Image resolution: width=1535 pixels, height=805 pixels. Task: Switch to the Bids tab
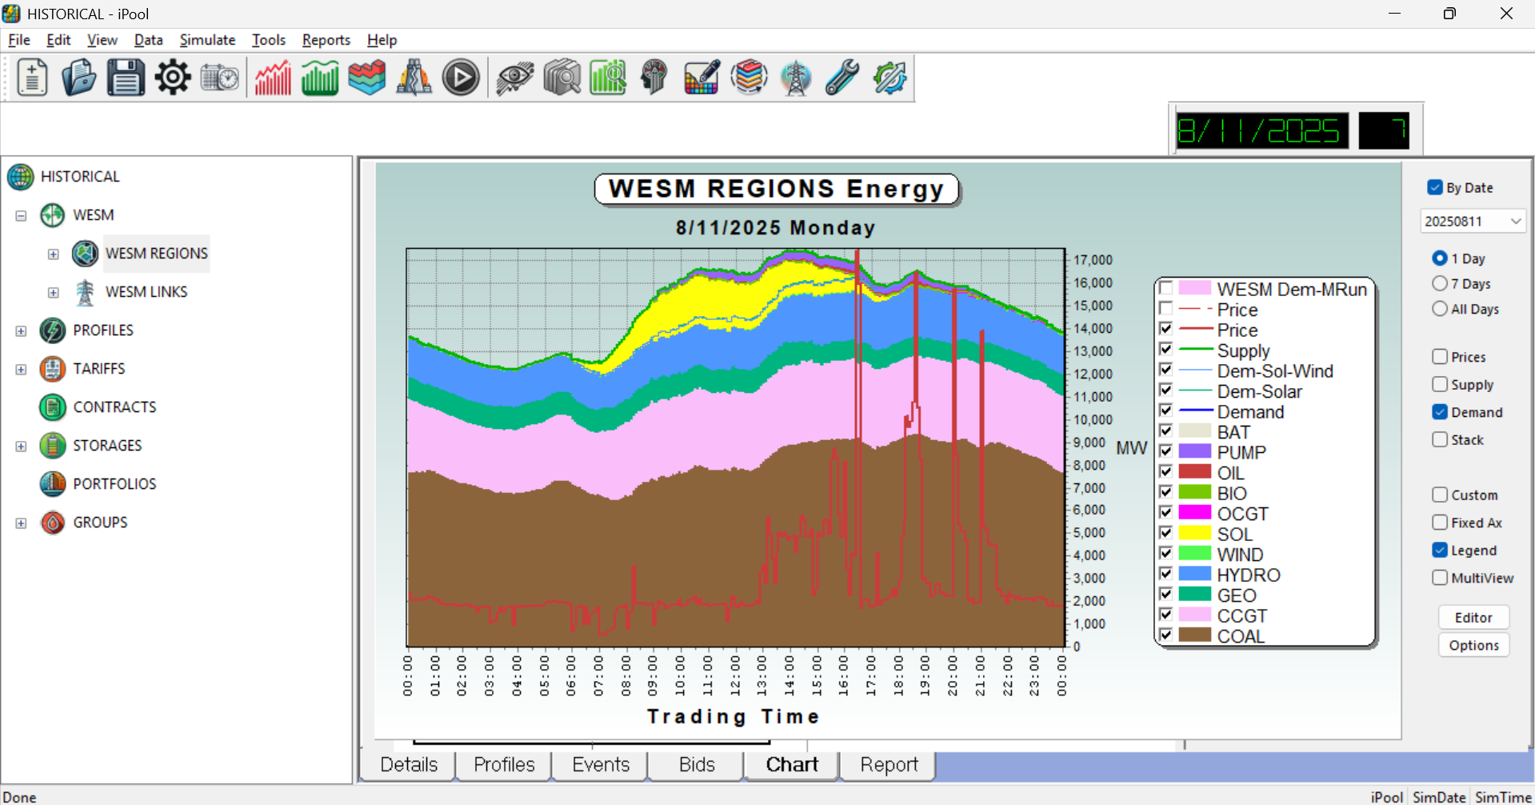tap(696, 765)
